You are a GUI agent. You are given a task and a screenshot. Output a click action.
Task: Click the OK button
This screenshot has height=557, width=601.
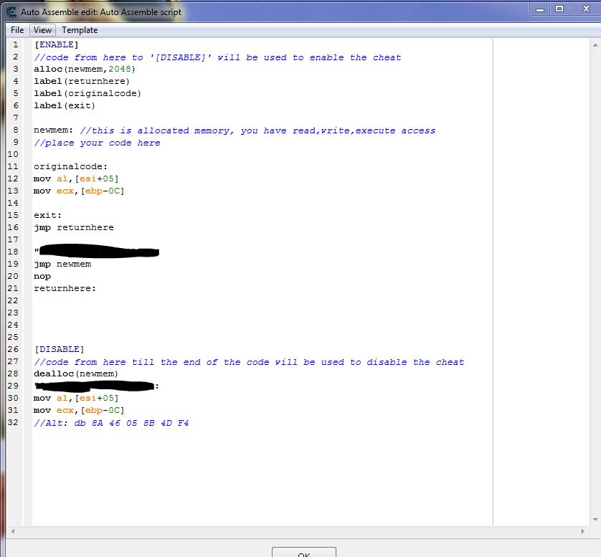coord(303,553)
